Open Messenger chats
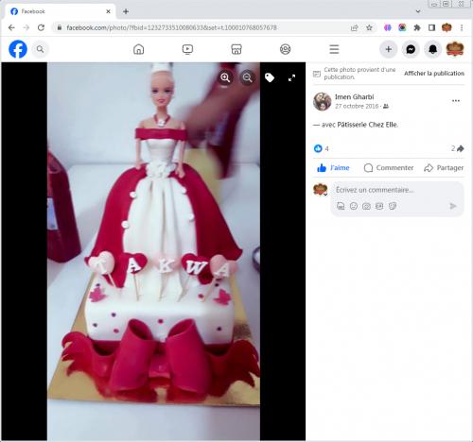The width and height of the screenshot is (473, 442). point(411,49)
